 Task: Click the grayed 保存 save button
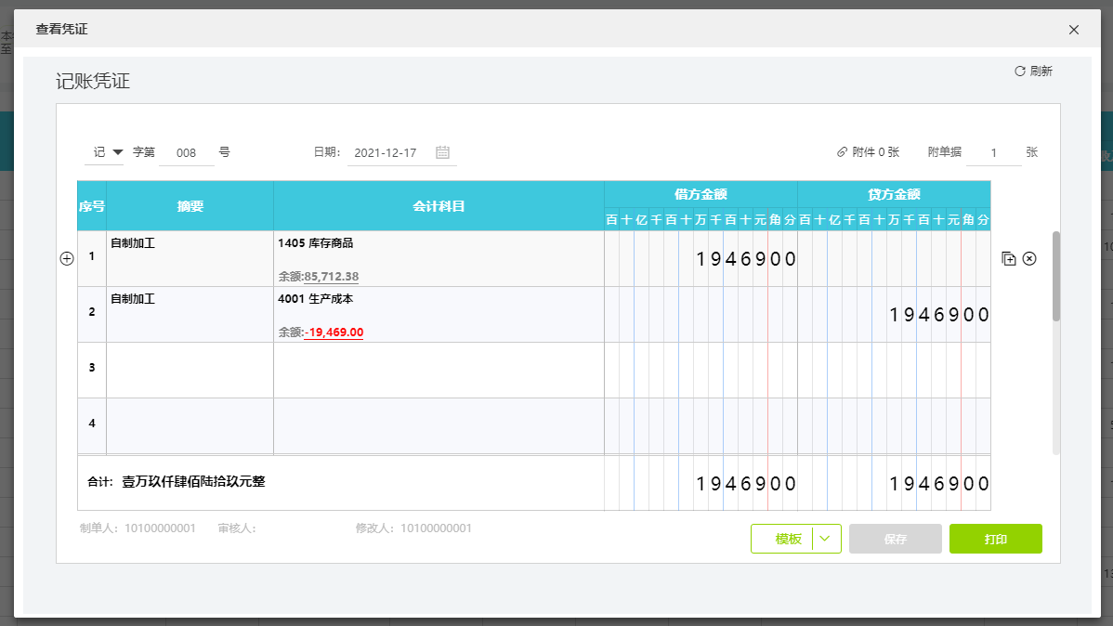896,539
